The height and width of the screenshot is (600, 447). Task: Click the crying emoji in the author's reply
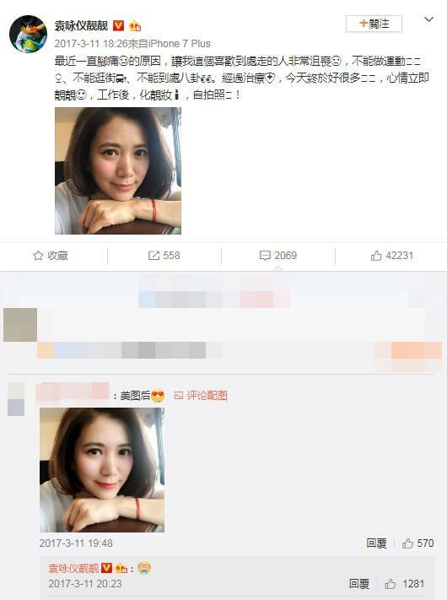(x=144, y=568)
